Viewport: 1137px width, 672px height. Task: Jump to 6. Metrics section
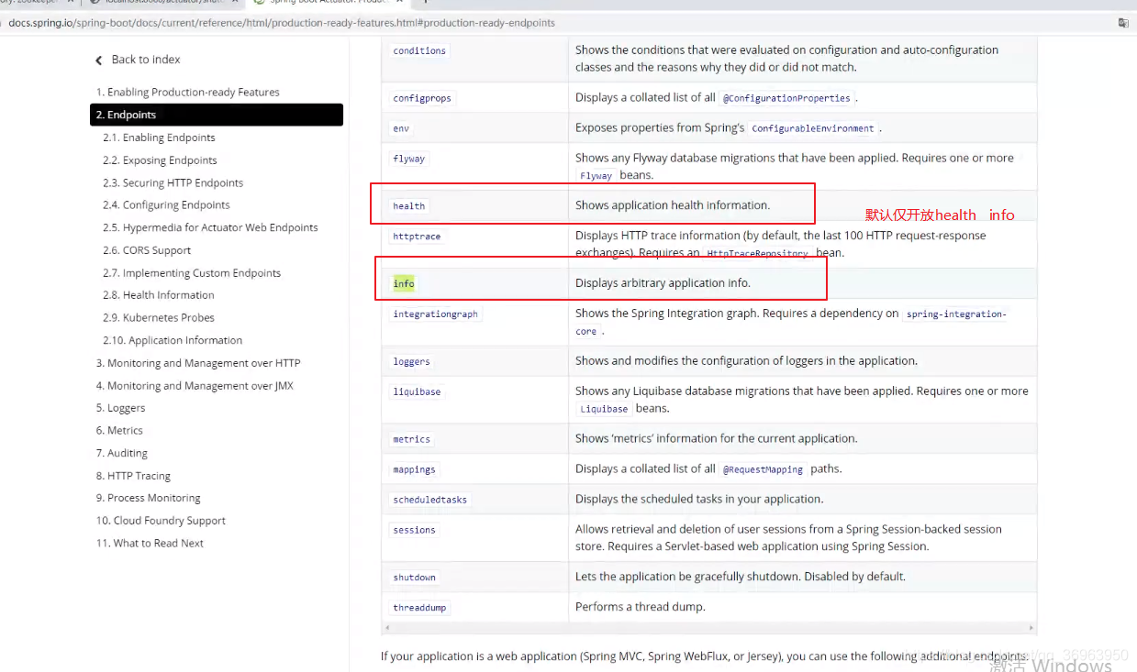tap(119, 431)
